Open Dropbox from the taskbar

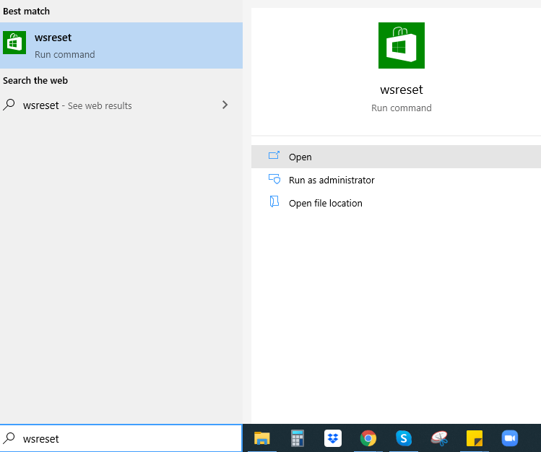(x=333, y=438)
